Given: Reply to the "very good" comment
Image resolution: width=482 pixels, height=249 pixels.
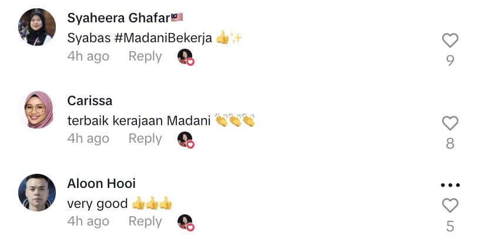Looking at the screenshot, I should (x=145, y=221).
